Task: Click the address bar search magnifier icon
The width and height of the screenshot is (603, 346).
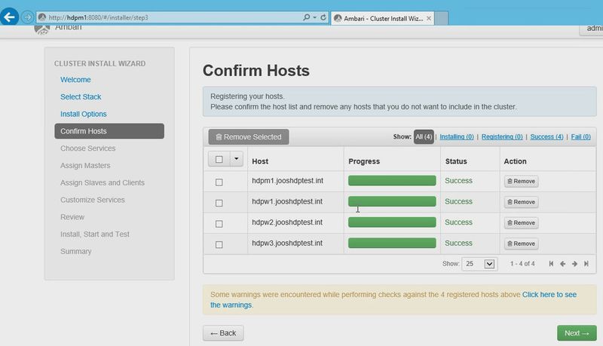Action: [306, 17]
